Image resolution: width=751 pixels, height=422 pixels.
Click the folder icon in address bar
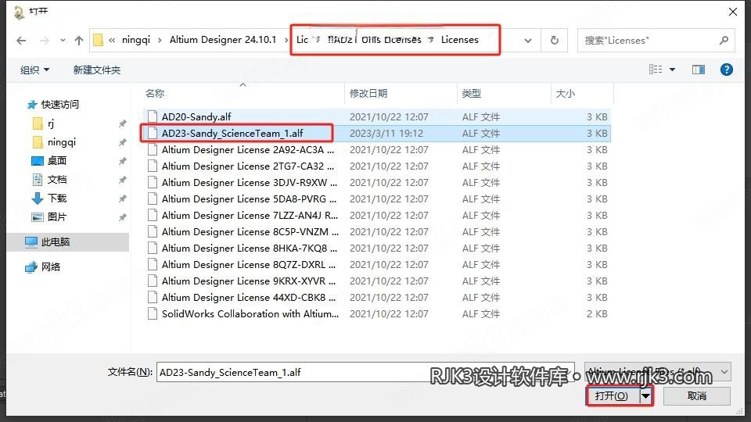point(98,40)
